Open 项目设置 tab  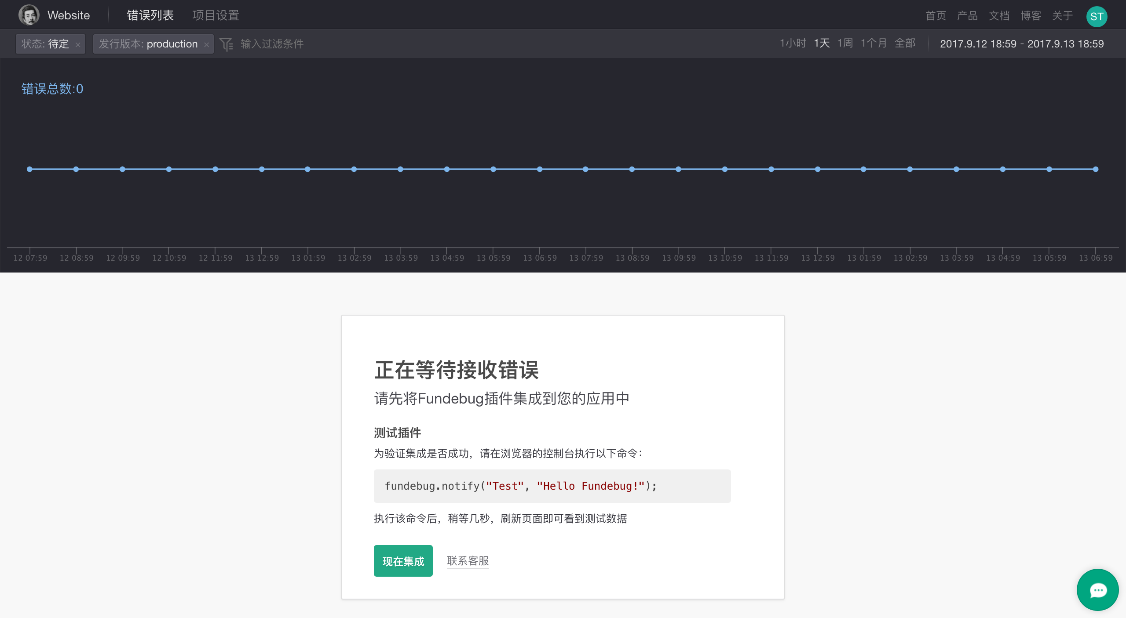(x=216, y=15)
